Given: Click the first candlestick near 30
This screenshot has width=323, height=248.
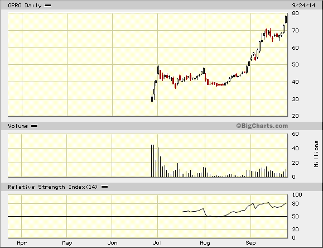Looking at the screenshot, I should tap(152, 98).
